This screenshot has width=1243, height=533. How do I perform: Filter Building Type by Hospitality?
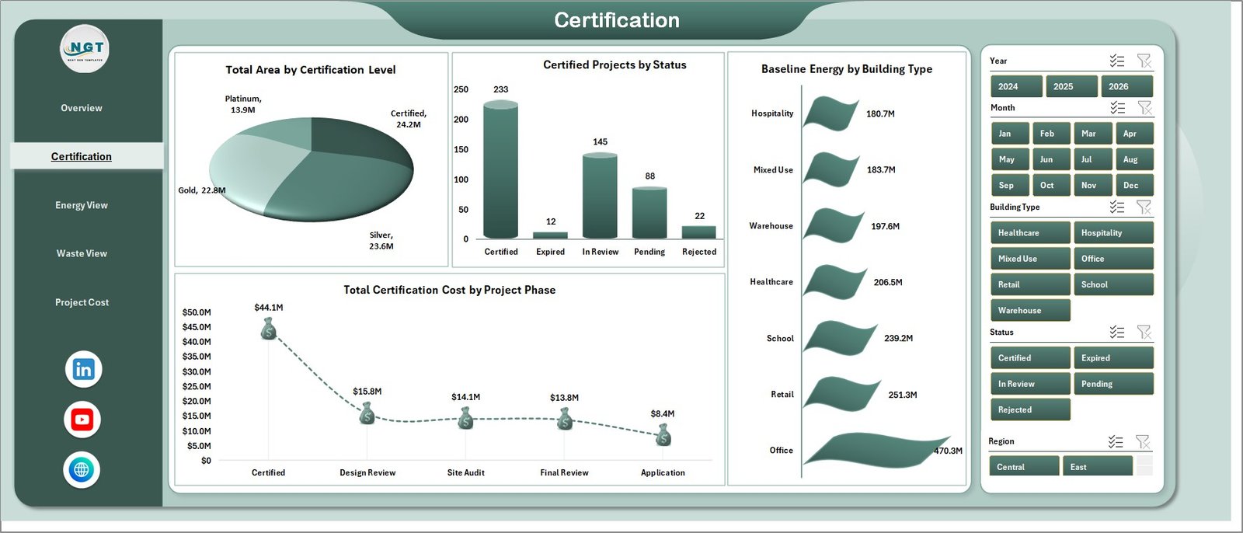point(1113,232)
